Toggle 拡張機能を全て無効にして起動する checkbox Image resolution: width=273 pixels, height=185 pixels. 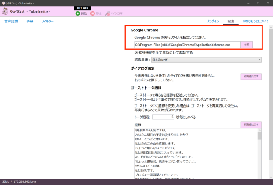point(136,53)
